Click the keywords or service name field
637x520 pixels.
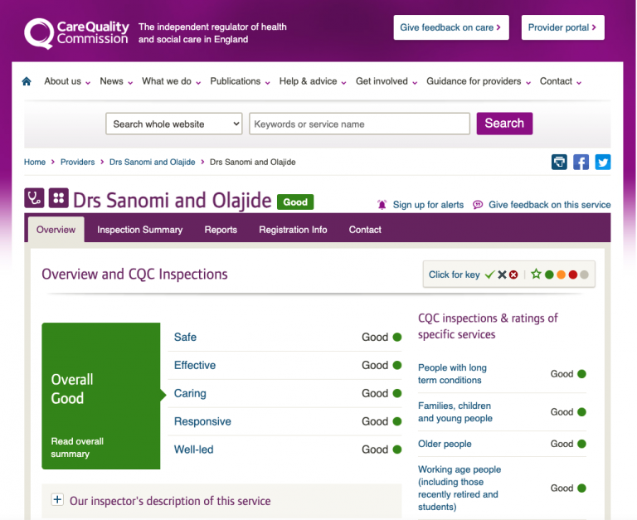click(359, 124)
